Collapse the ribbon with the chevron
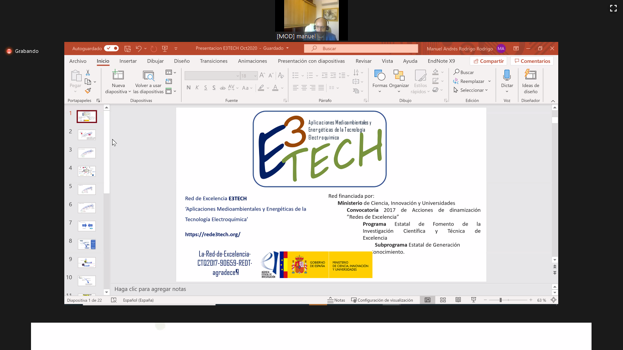This screenshot has width=623, height=350. click(553, 101)
